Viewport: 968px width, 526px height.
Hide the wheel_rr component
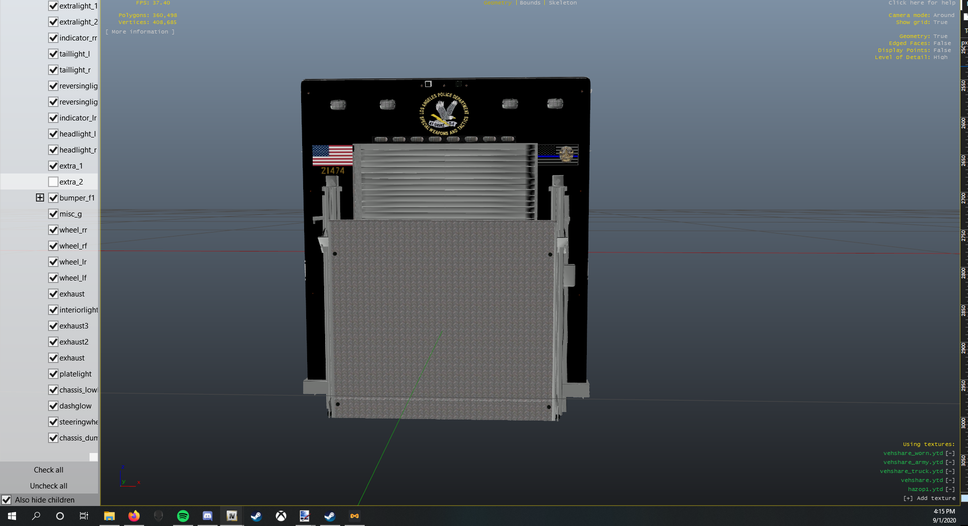tap(54, 230)
